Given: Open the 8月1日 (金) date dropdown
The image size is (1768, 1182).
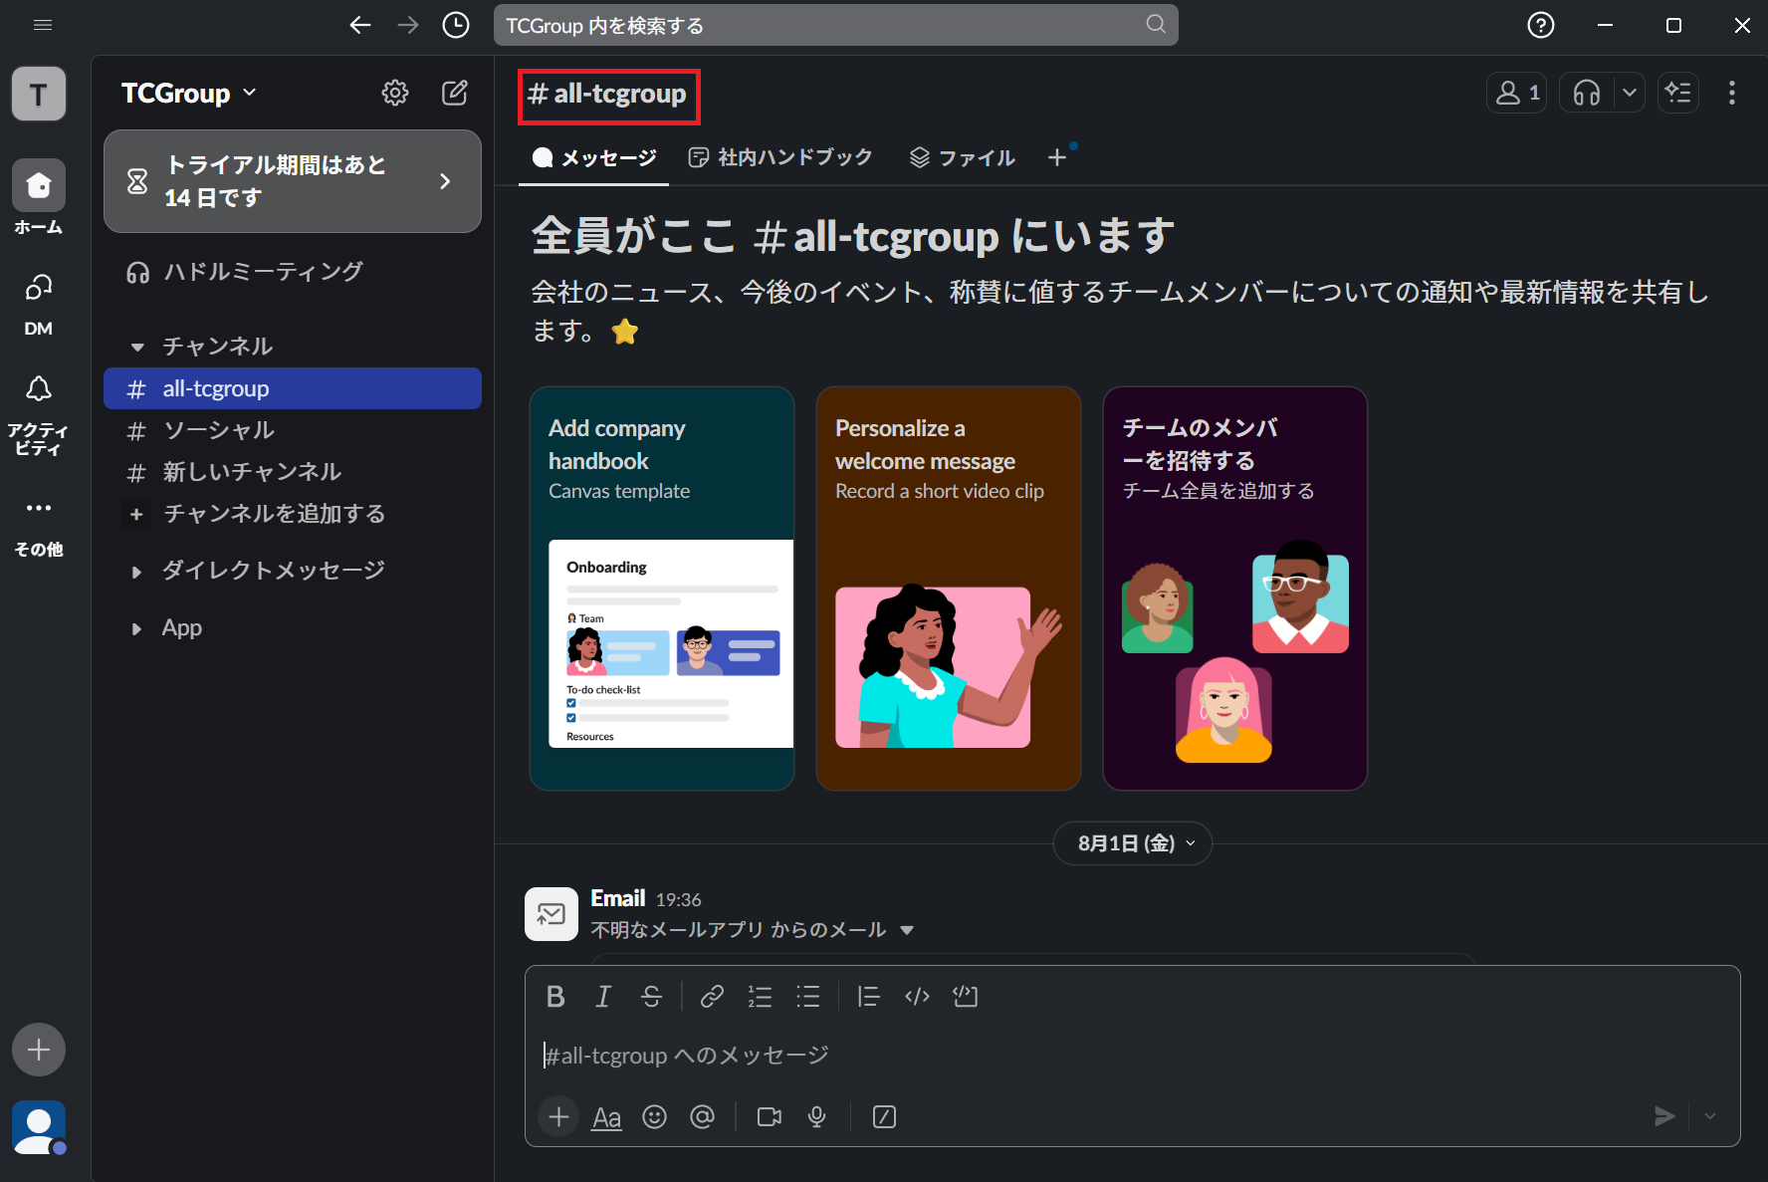Looking at the screenshot, I should [1132, 843].
